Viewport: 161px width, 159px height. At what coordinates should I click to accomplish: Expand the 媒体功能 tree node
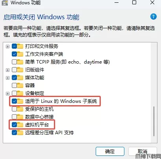[x=7, y=78]
